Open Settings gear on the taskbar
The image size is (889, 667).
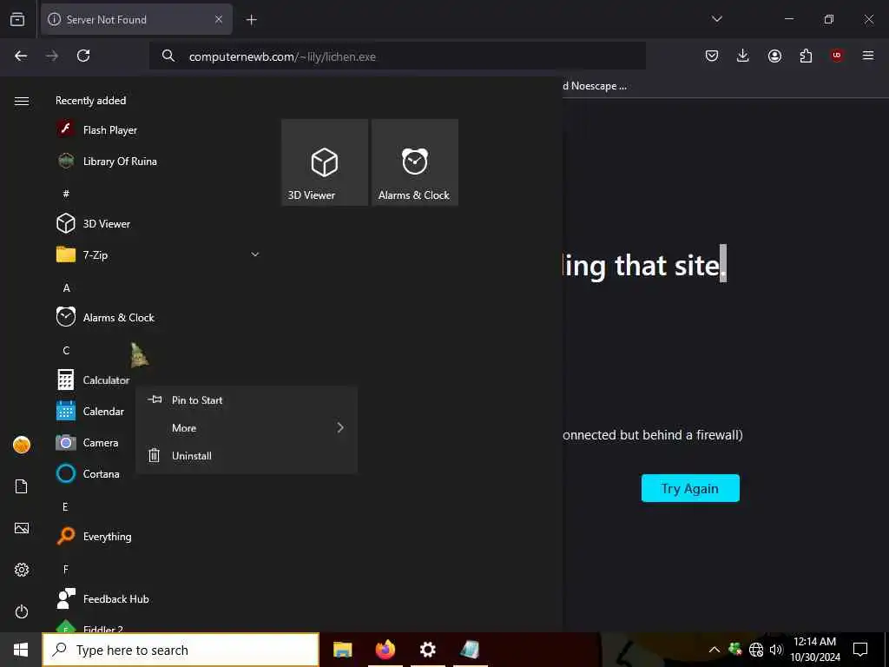pos(427,650)
